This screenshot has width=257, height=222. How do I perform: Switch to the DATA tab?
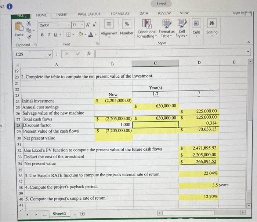(144, 14)
